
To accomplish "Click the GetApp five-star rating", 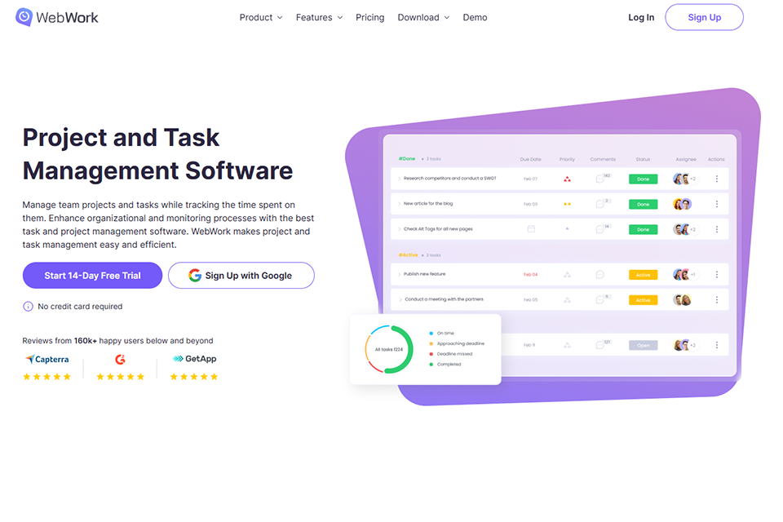I will [194, 377].
